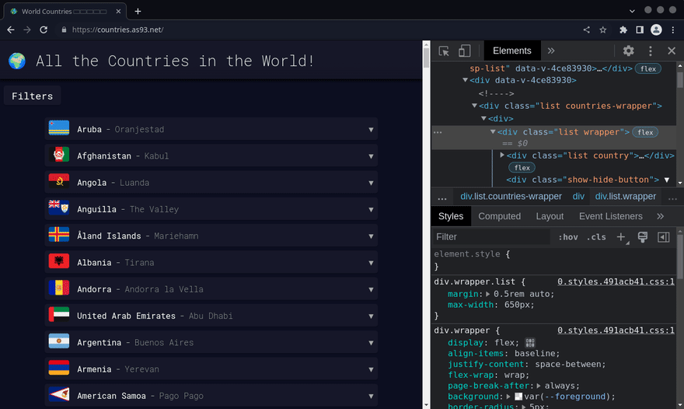Viewport: 684px width, 409px height.
Task: Open stylesheet link for div.wrapper rule
Action: pos(616,330)
